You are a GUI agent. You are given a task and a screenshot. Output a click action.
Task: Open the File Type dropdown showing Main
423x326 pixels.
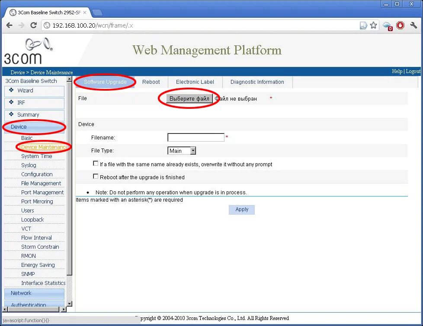[x=192, y=151]
